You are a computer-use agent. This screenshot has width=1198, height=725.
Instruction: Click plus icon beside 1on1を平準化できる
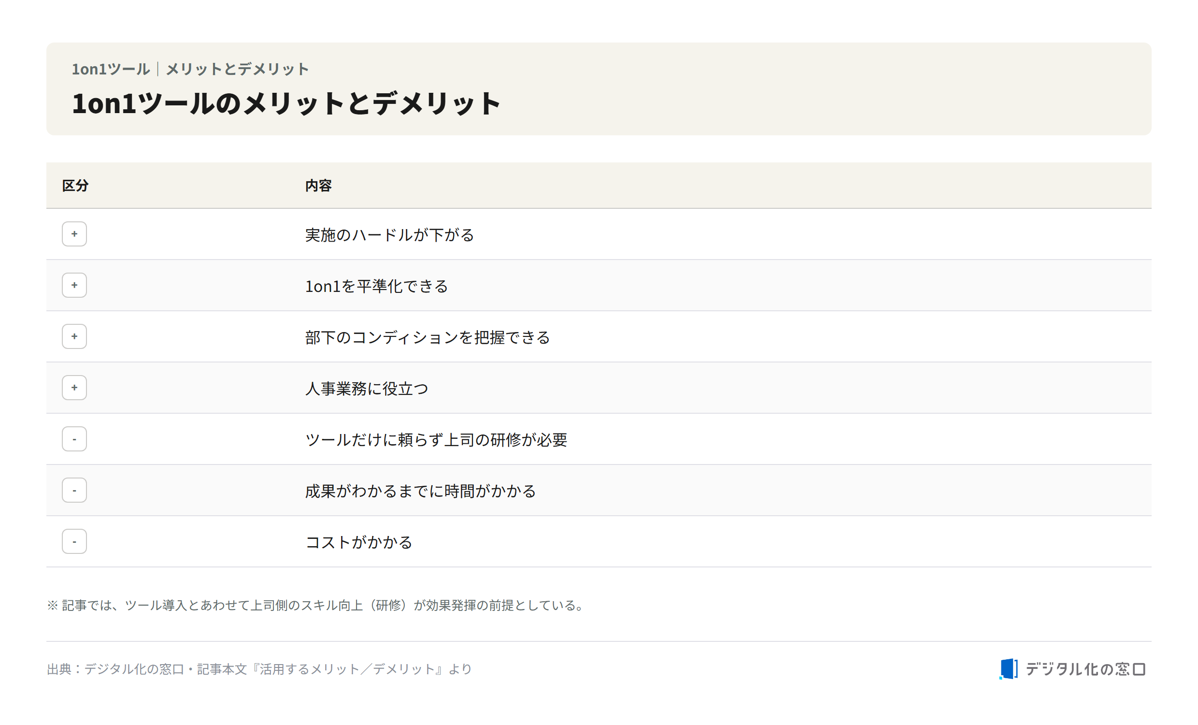pos(74,285)
